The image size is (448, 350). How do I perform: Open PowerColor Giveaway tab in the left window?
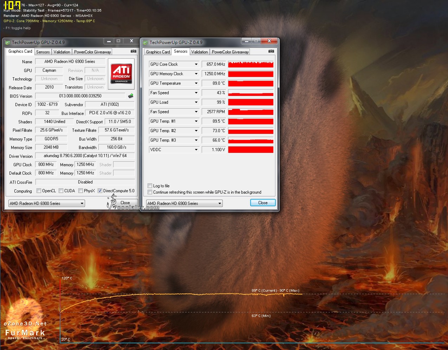click(x=92, y=52)
